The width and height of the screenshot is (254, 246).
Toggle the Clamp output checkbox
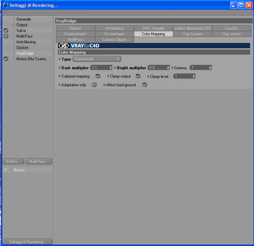coord(138,76)
